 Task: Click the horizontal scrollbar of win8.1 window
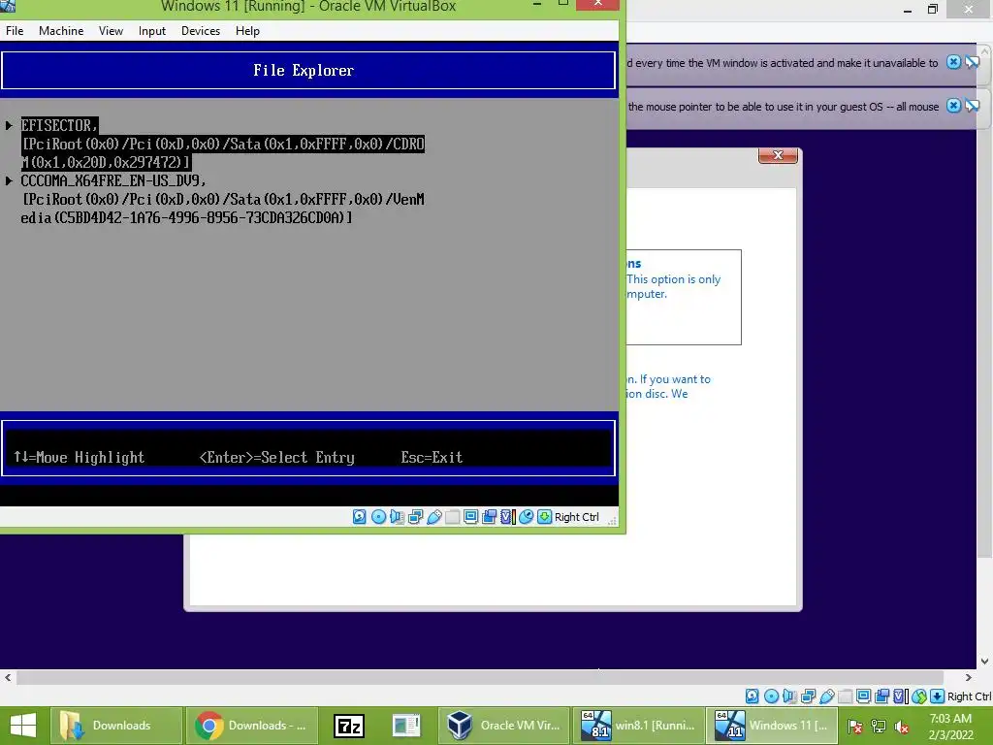[479, 678]
